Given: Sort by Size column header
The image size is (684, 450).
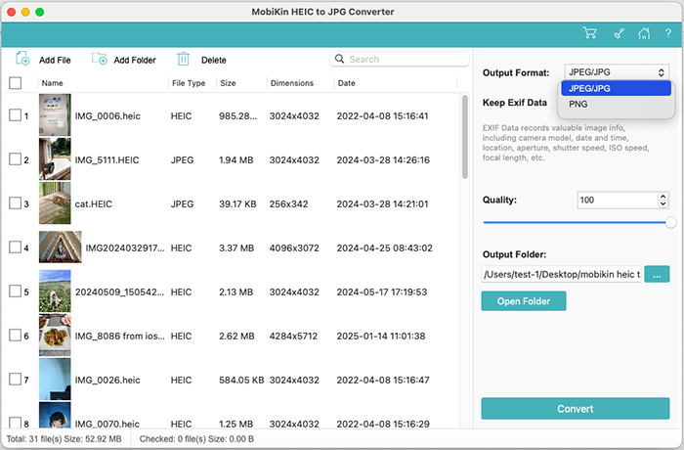Looking at the screenshot, I should pyautogui.click(x=228, y=83).
